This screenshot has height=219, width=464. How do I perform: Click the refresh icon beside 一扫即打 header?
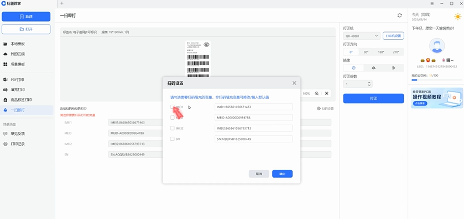tap(399, 15)
